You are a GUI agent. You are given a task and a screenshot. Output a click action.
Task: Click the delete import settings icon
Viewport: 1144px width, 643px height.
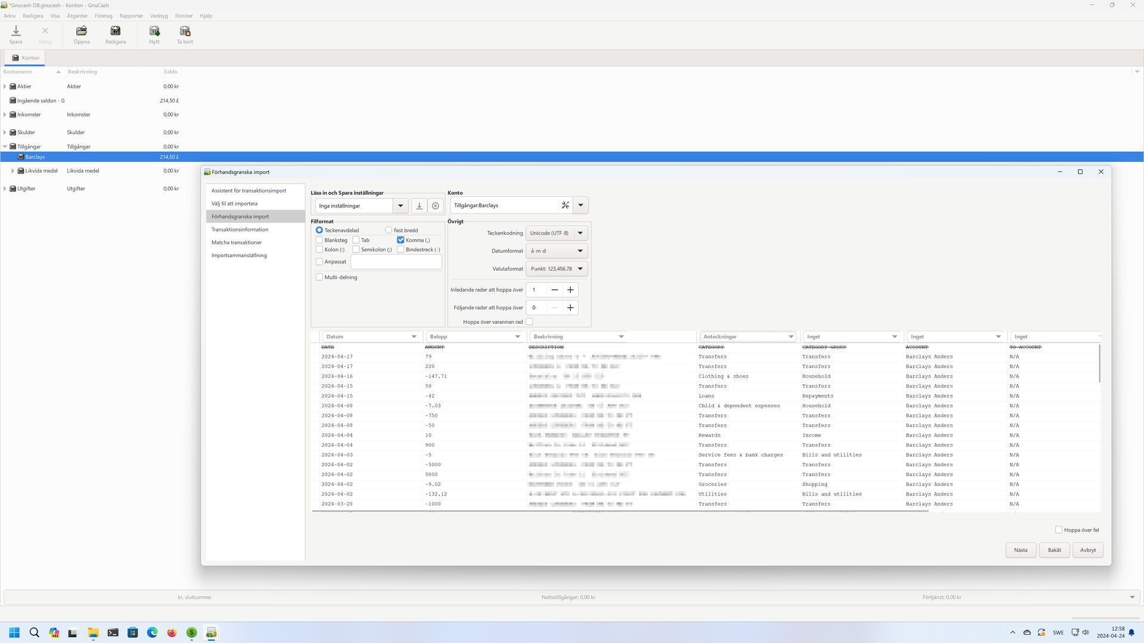click(x=436, y=206)
